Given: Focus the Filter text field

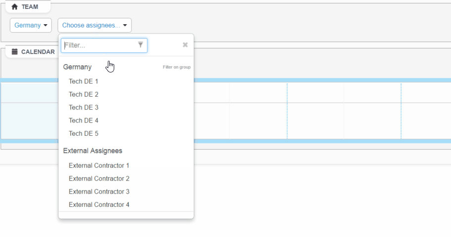Looking at the screenshot, I should 99,45.
